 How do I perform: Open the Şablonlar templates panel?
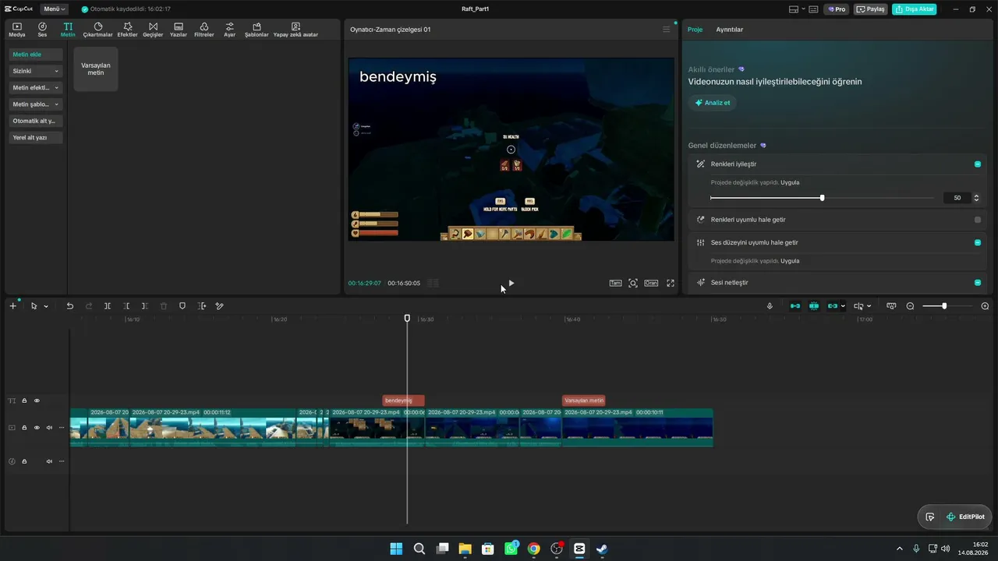click(257, 30)
